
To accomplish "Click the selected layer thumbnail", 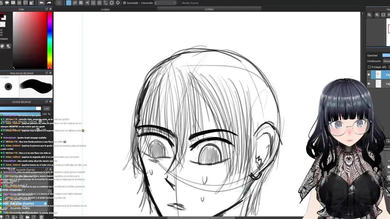I will coord(378,75).
